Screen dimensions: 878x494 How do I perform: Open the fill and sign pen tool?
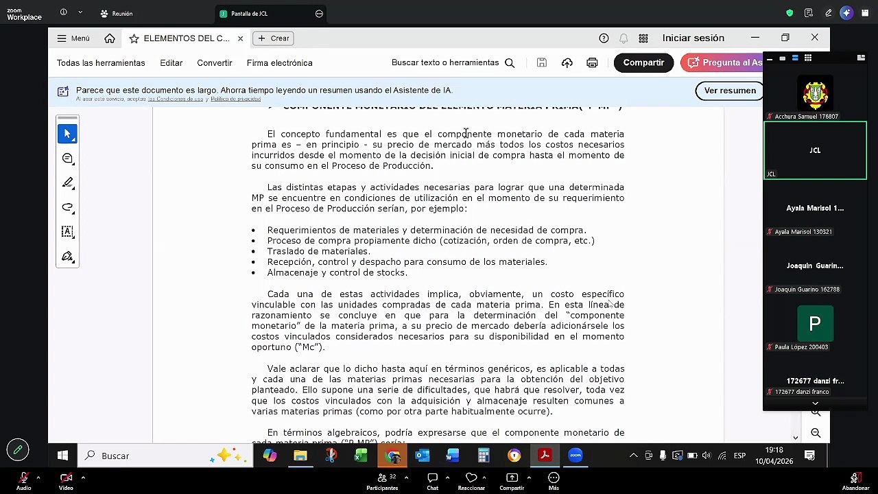point(67,257)
